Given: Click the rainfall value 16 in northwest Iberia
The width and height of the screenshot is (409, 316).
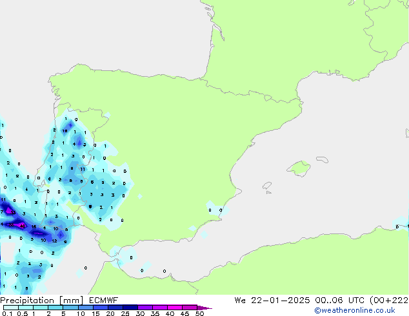Looking at the screenshot, I should pos(65,131).
